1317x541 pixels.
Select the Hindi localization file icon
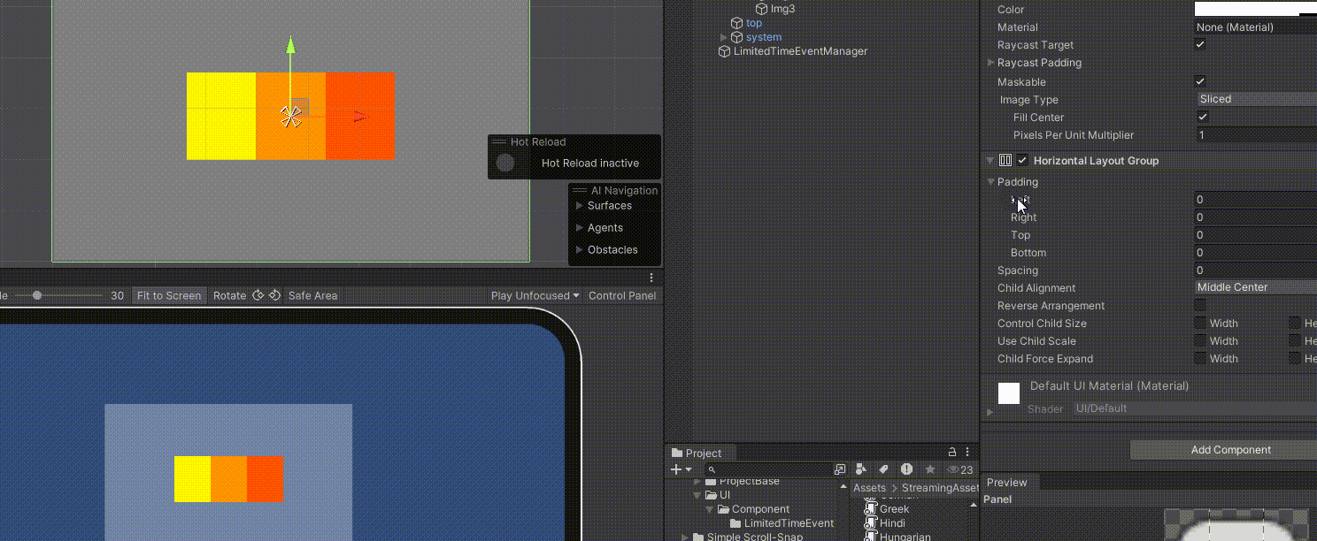tap(870, 523)
